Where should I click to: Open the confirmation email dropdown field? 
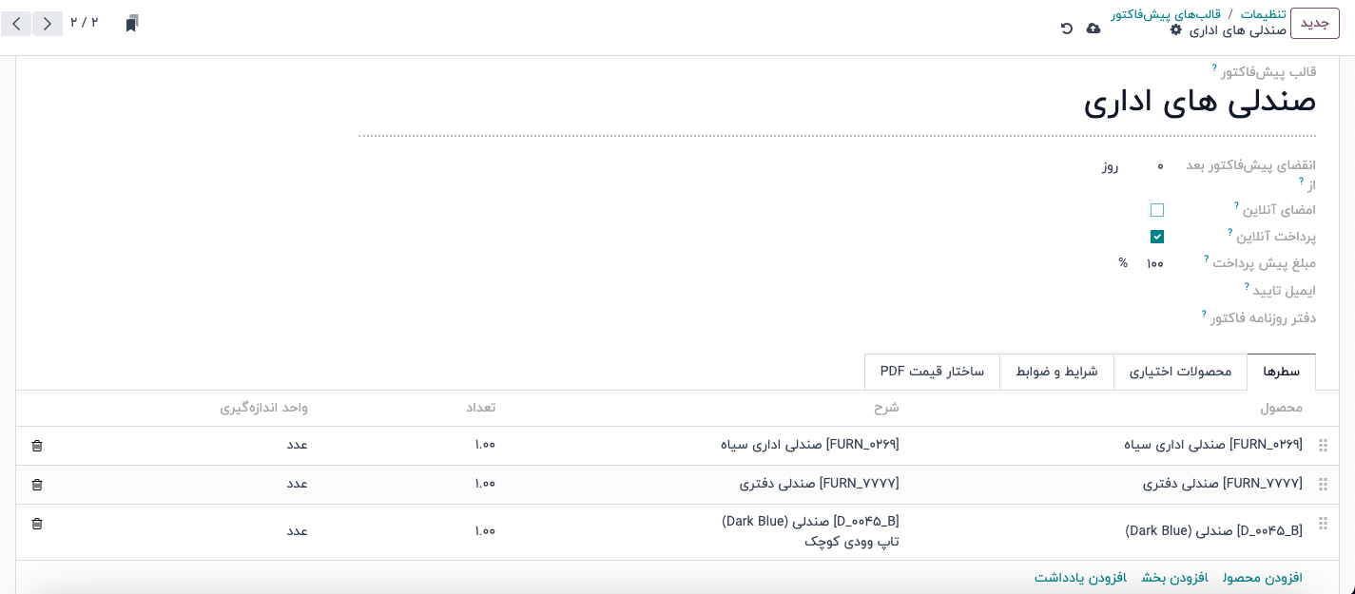click(1046, 291)
